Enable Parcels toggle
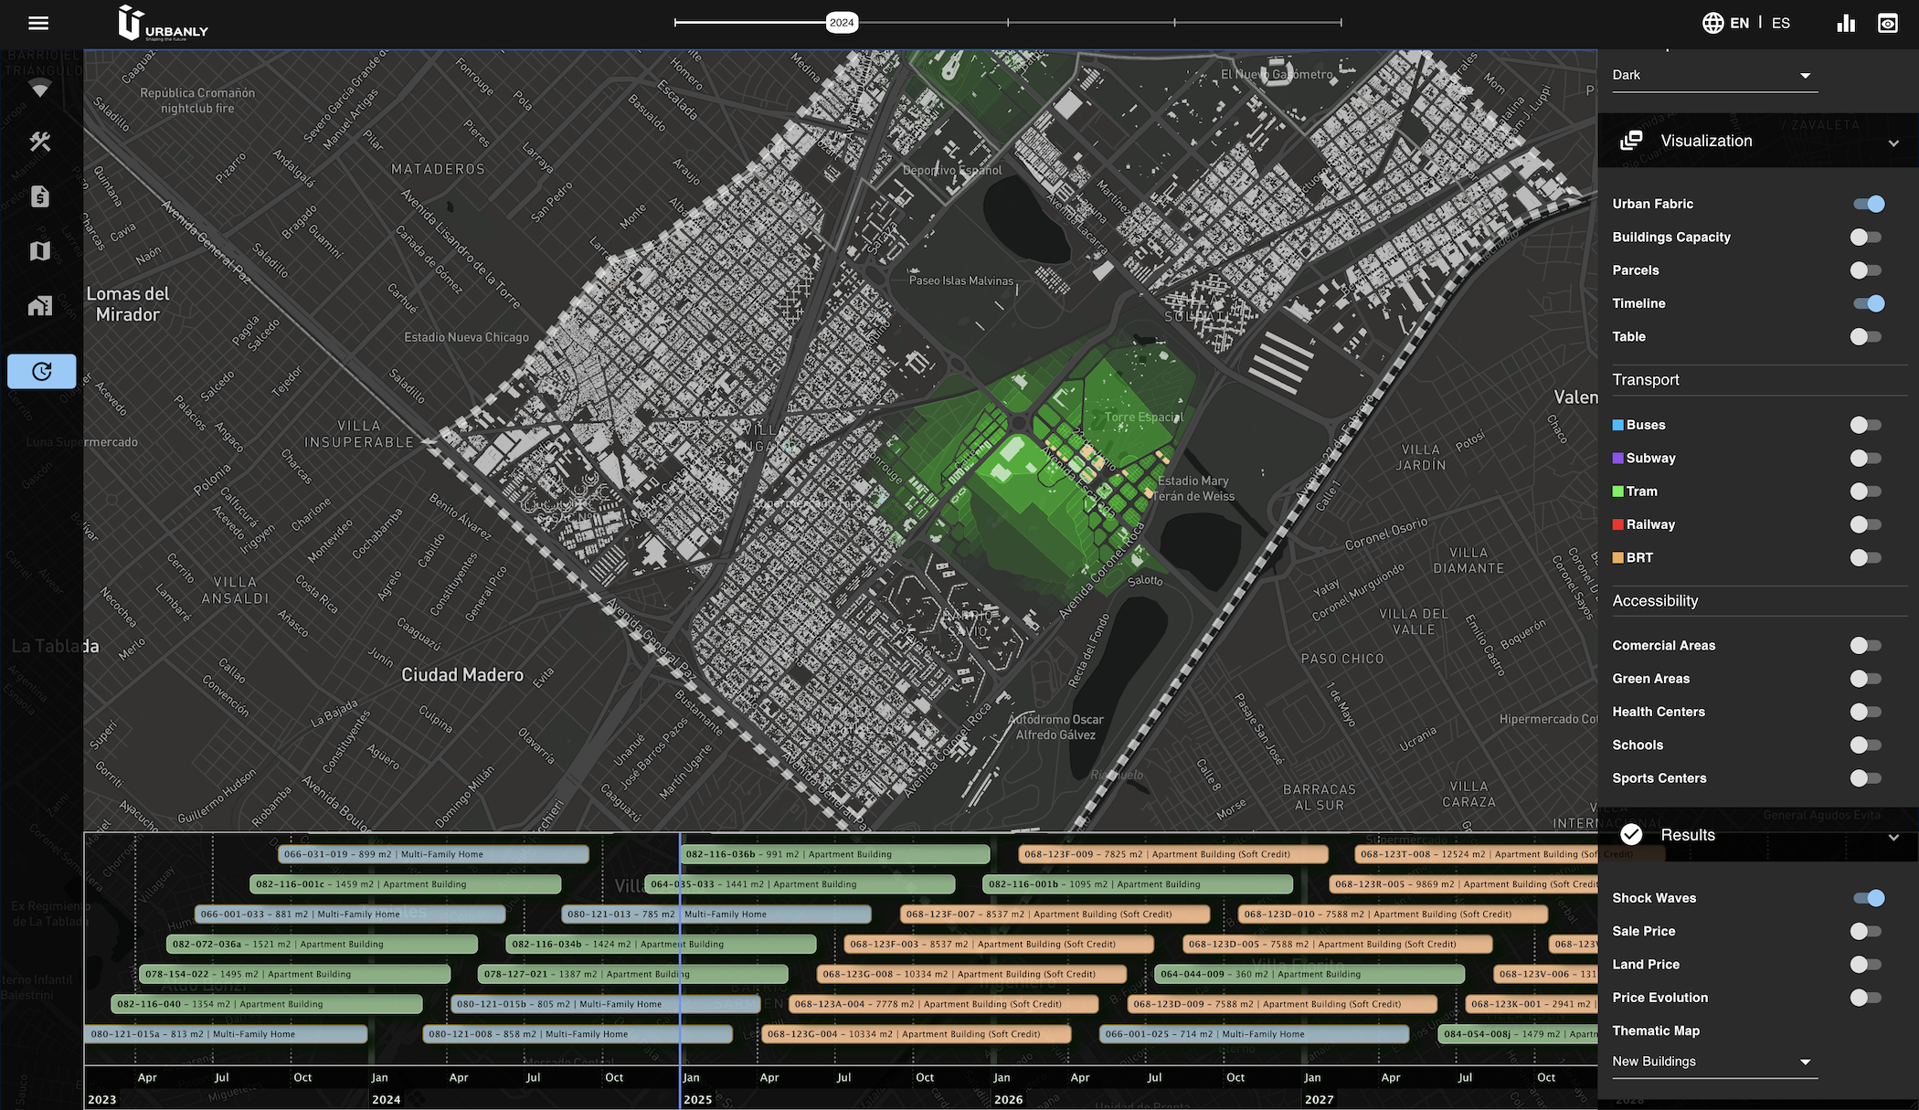This screenshot has width=1919, height=1110. click(1865, 270)
